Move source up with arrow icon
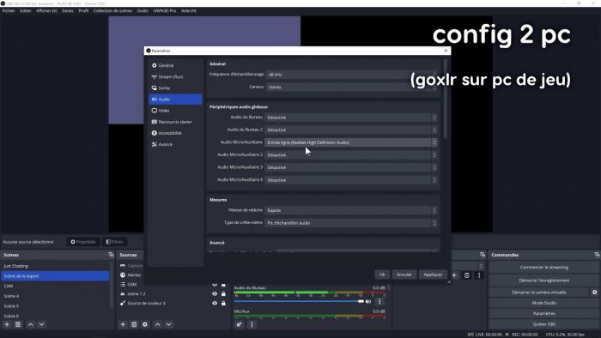 (157, 324)
